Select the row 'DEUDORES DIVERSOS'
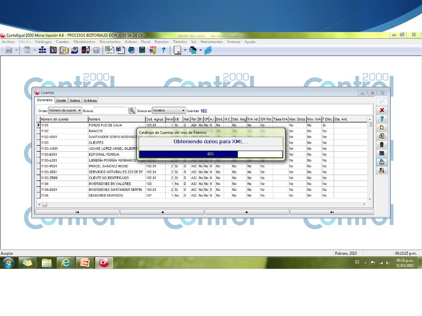The height and width of the screenshot is (316, 422). pos(202,195)
